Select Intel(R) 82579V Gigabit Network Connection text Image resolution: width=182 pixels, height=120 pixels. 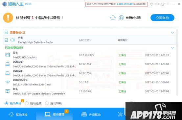[x=39, y=94]
